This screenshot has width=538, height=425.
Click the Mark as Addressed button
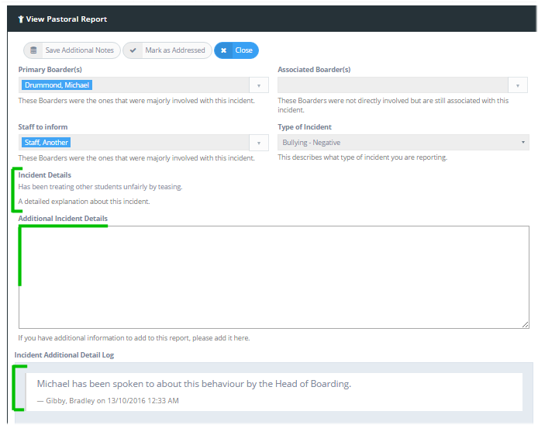(x=167, y=50)
